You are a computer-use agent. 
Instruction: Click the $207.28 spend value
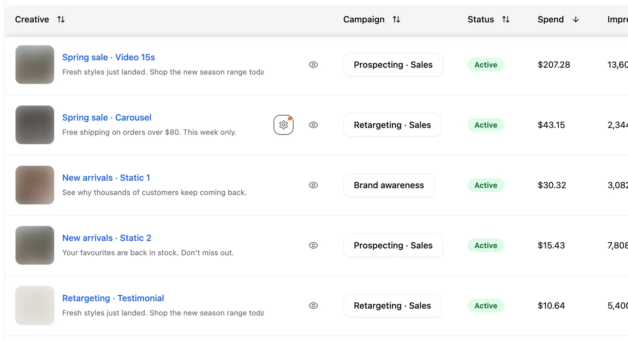[x=554, y=65]
